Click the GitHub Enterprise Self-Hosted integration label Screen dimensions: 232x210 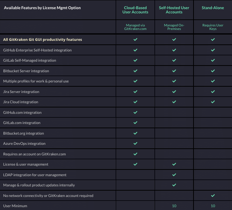(x=37, y=50)
